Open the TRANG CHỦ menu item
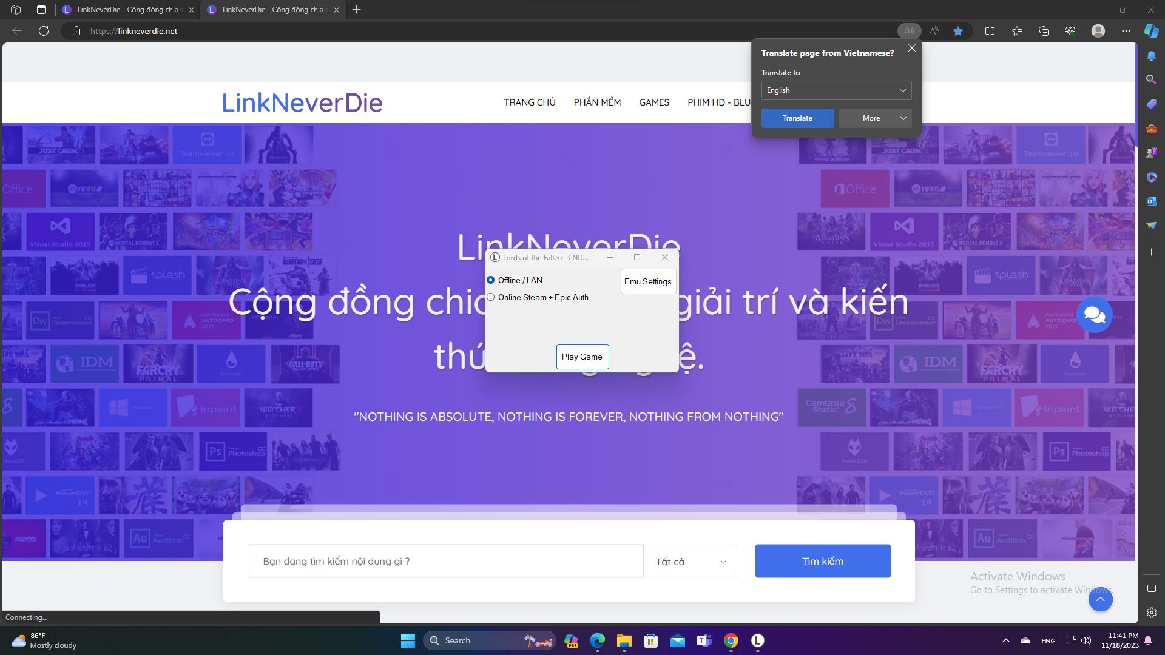1165x655 pixels. coord(529,102)
